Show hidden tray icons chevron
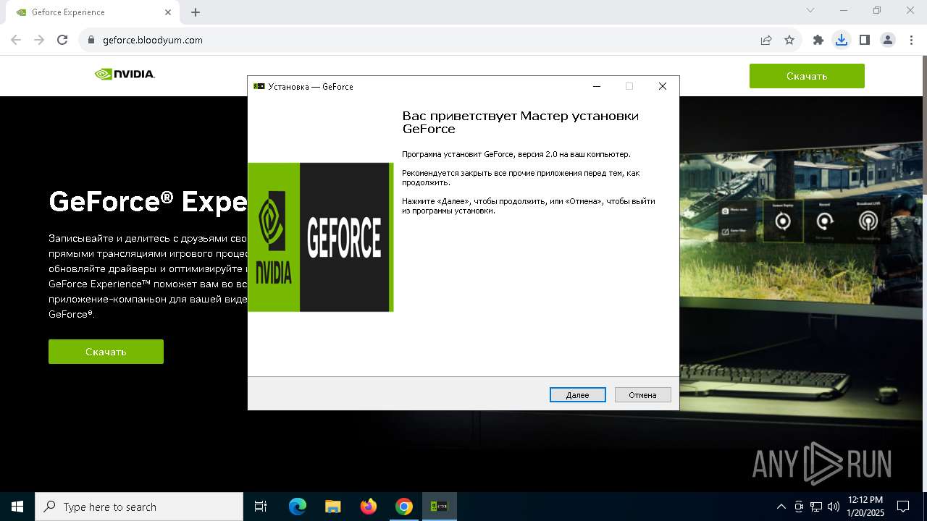 [781, 507]
